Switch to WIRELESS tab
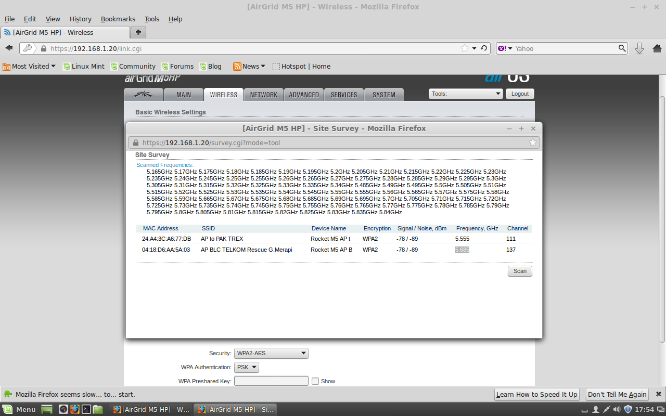This screenshot has height=416, width=666. pyautogui.click(x=224, y=95)
